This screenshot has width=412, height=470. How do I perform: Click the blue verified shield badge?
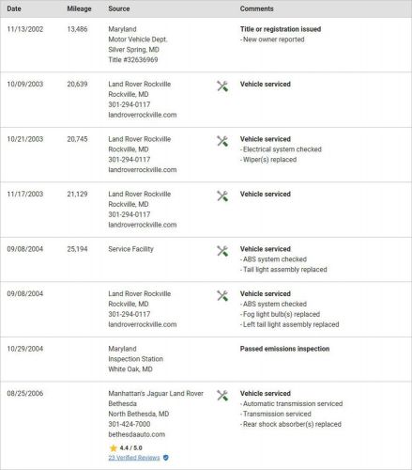166,458
